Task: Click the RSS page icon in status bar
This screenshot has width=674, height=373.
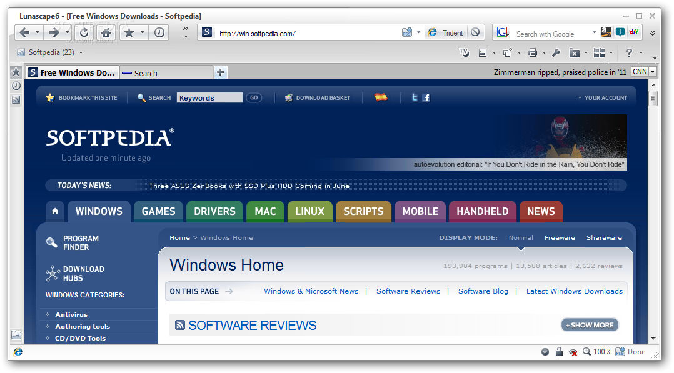Action: (x=620, y=352)
